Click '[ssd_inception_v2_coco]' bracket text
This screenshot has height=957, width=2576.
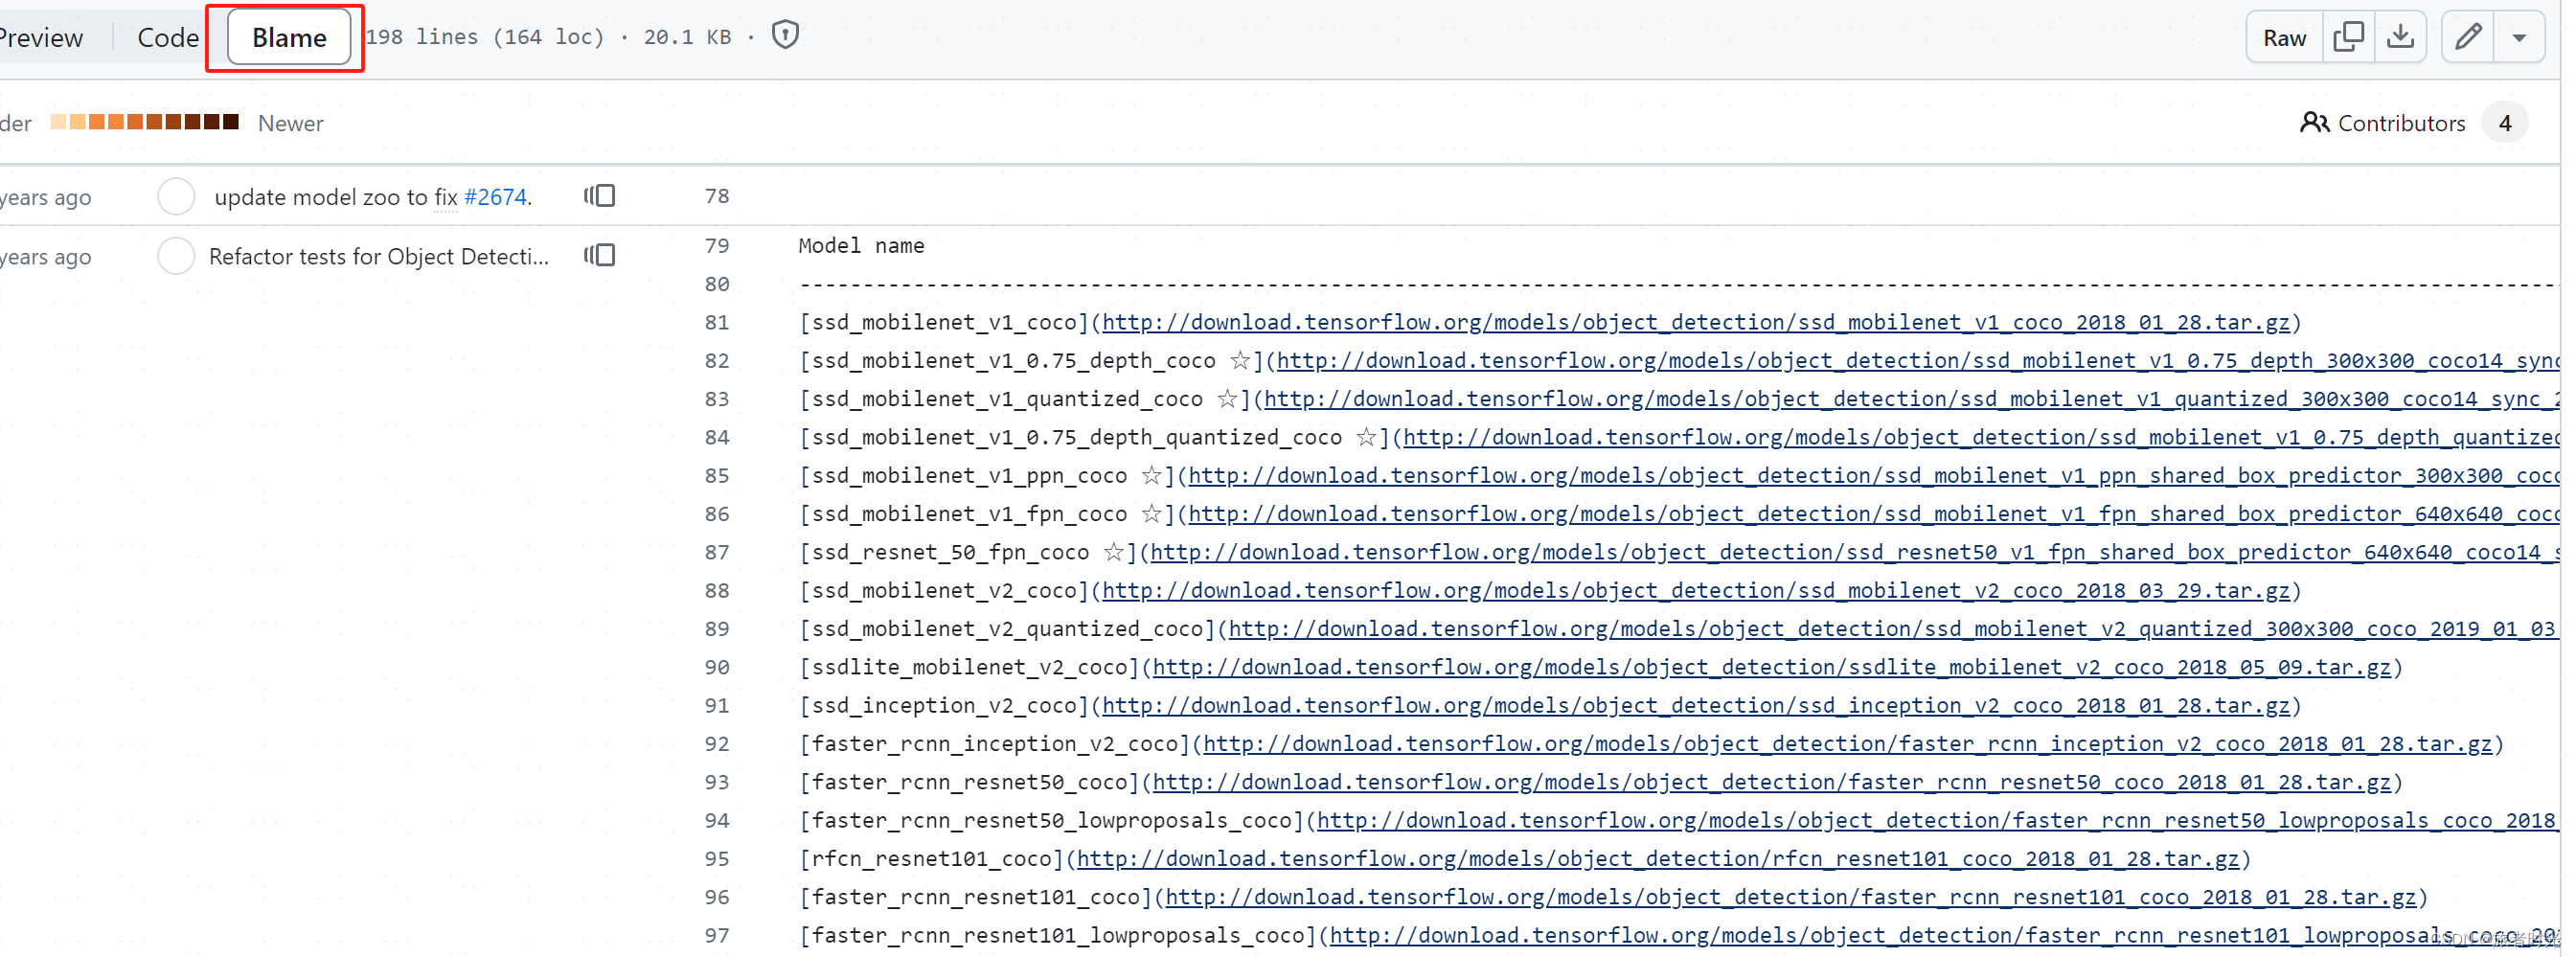(944, 706)
